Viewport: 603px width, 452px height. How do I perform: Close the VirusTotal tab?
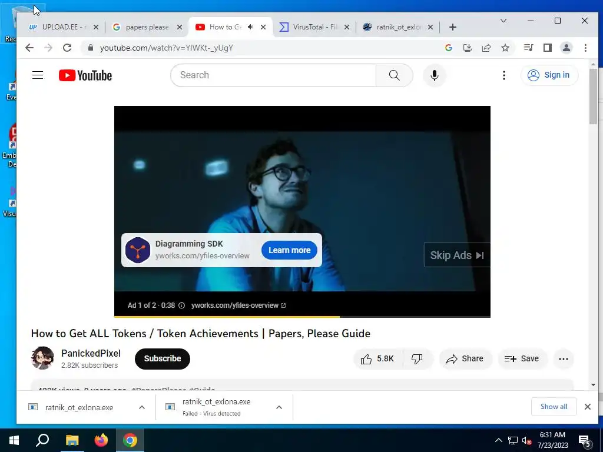point(347,27)
